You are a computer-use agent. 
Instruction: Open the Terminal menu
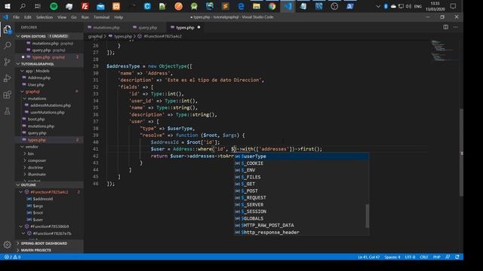(x=101, y=17)
